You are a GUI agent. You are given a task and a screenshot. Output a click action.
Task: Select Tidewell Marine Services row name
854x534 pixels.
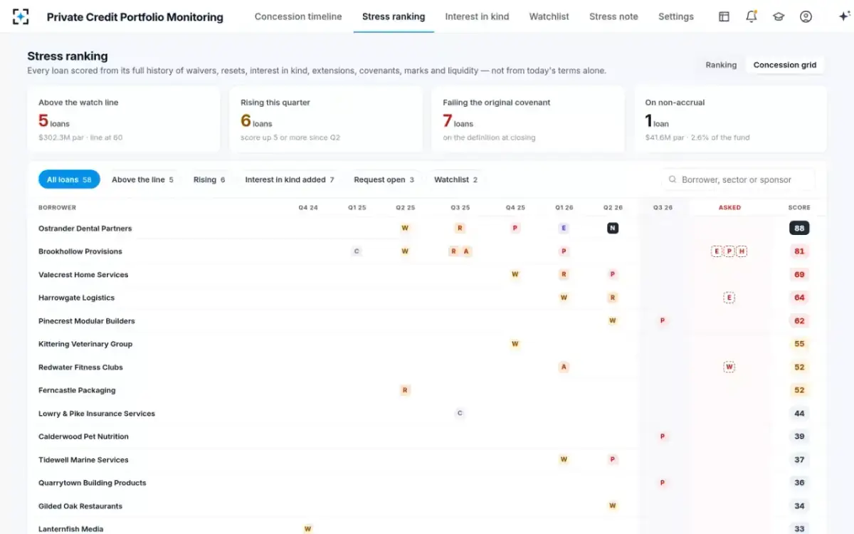[x=83, y=460]
